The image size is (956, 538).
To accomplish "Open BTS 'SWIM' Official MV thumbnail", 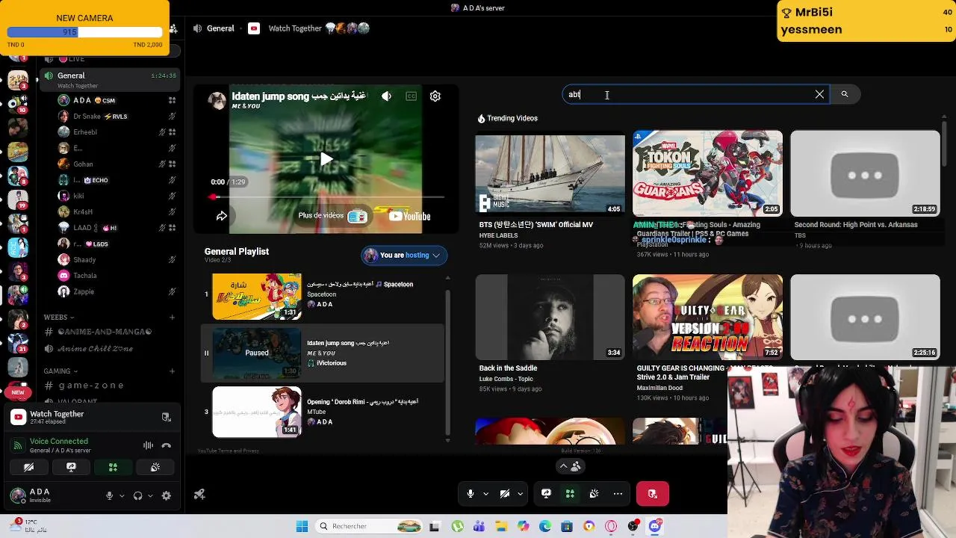I will [550, 173].
